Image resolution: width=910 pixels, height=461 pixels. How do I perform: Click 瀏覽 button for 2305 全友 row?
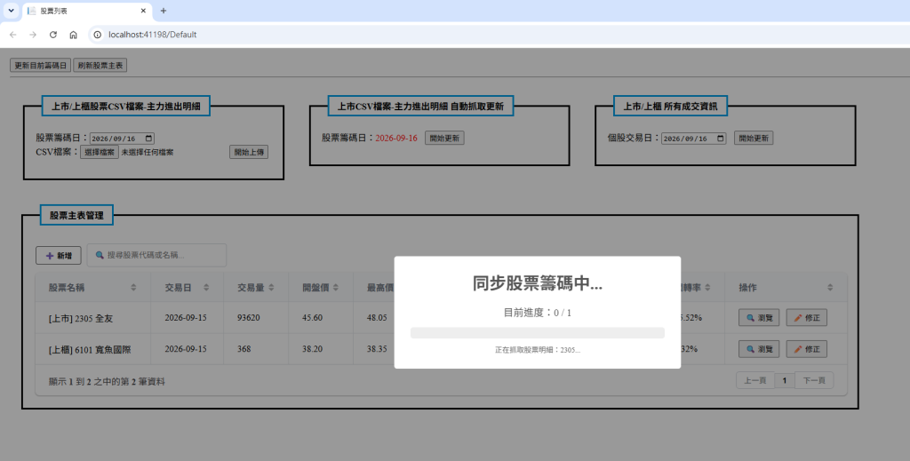[759, 318]
